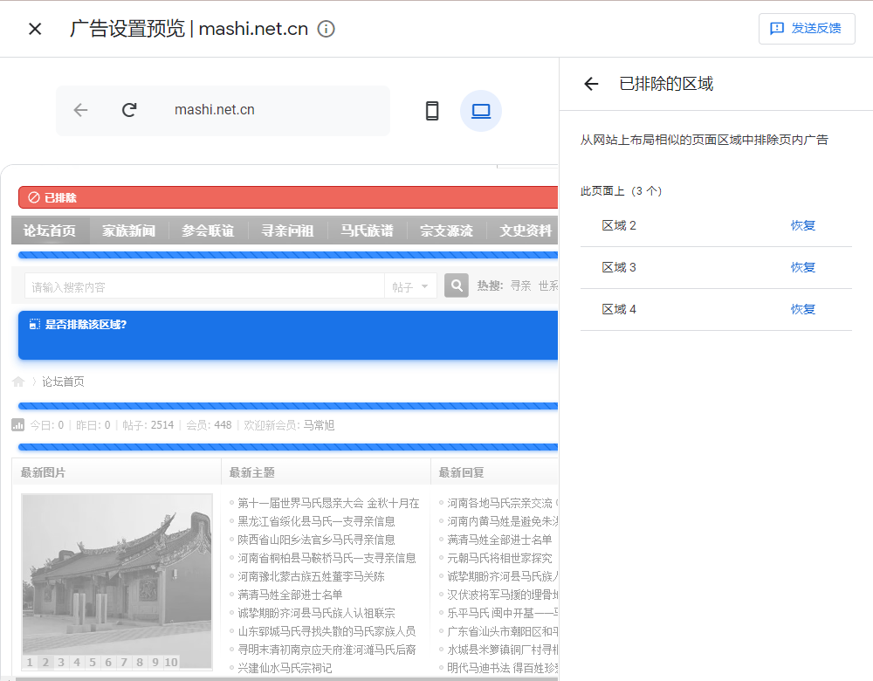Click the info icon beside mashi.net.cn title

pos(327,29)
